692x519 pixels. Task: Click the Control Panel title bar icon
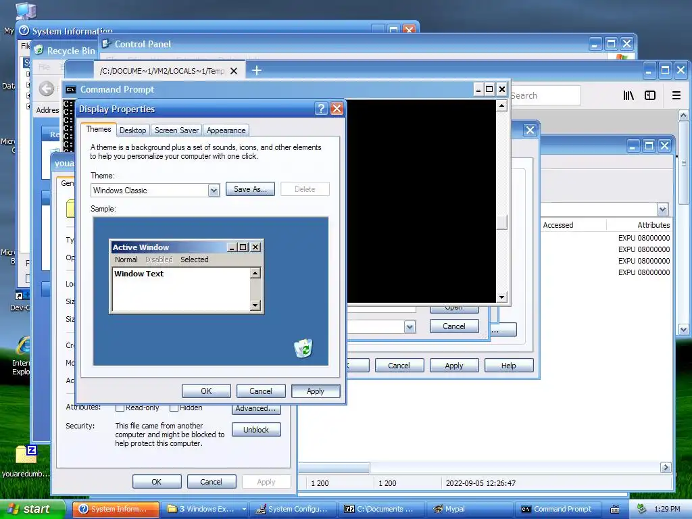[106, 44]
